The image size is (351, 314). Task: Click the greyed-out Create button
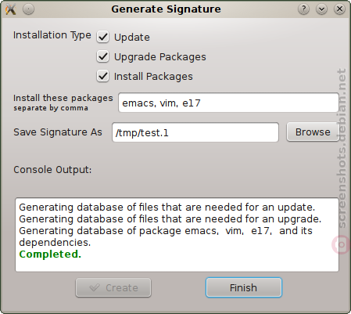pos(113,287)
